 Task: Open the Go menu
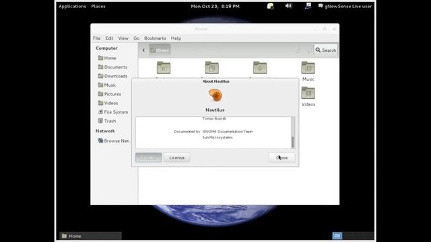[x=136, y=38]
